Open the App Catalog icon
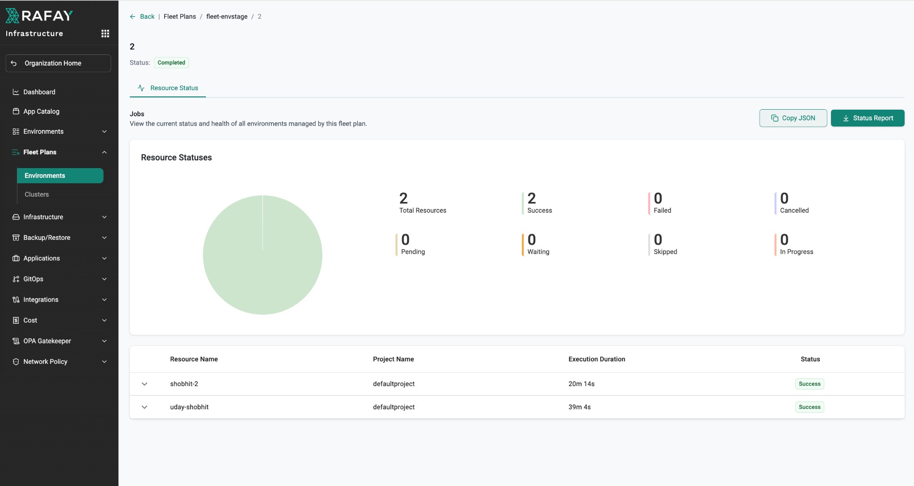This screenshot has width=914, height=486. tap(15, 111)
